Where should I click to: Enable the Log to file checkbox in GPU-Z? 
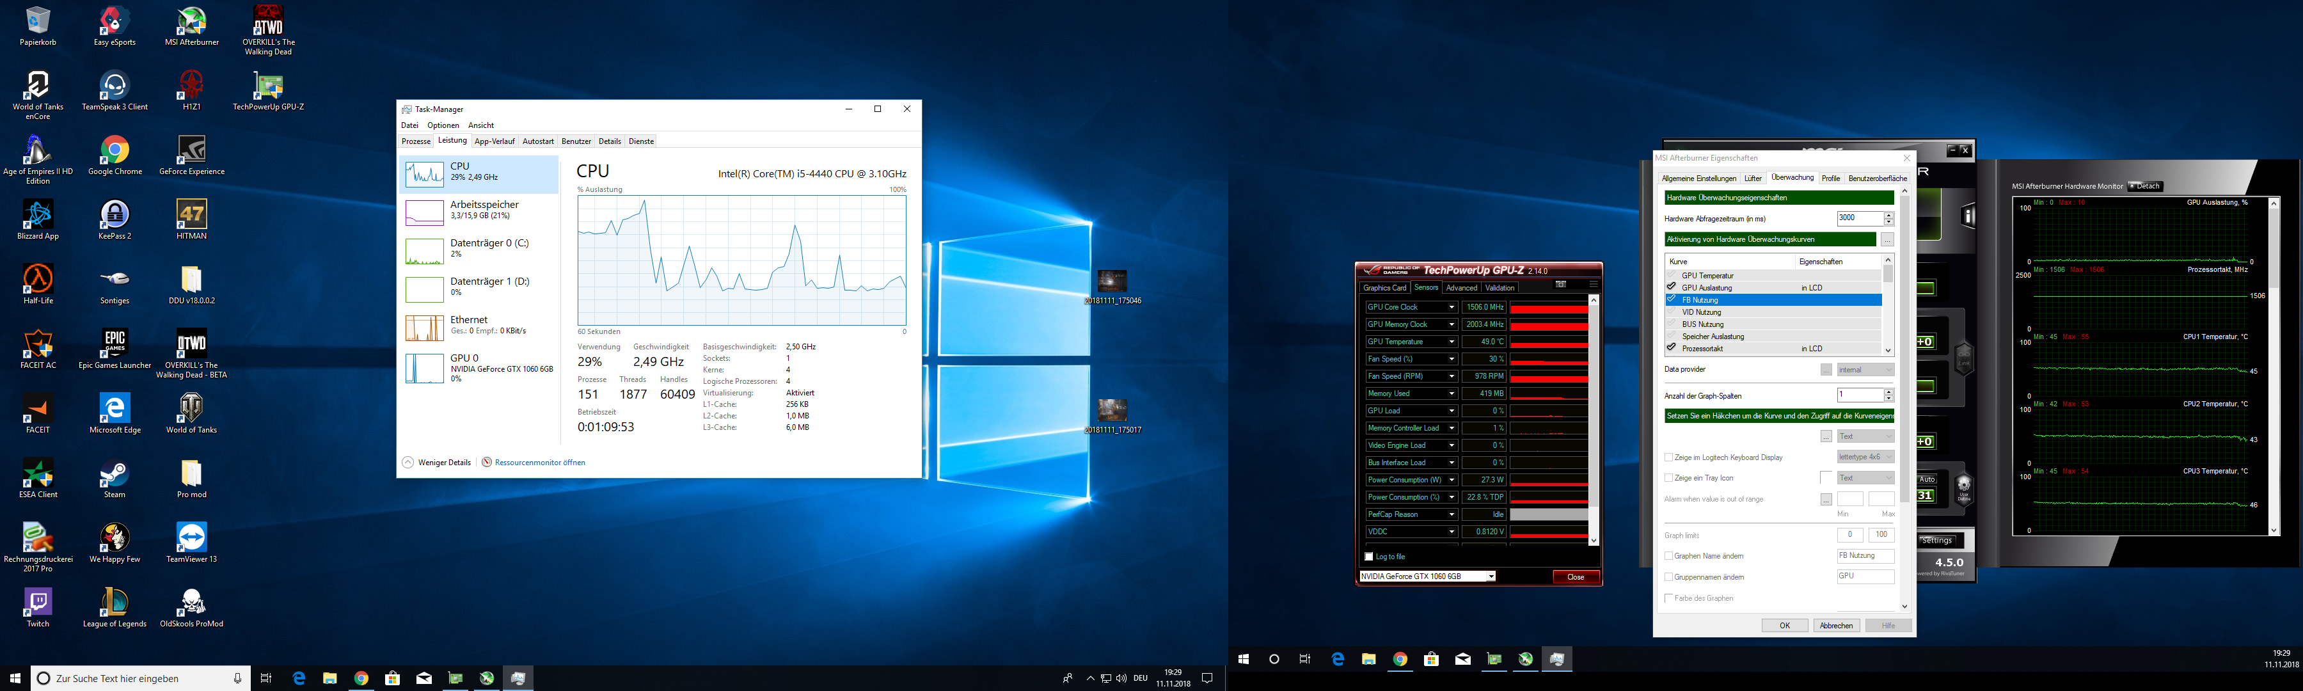click(1370, 556)
